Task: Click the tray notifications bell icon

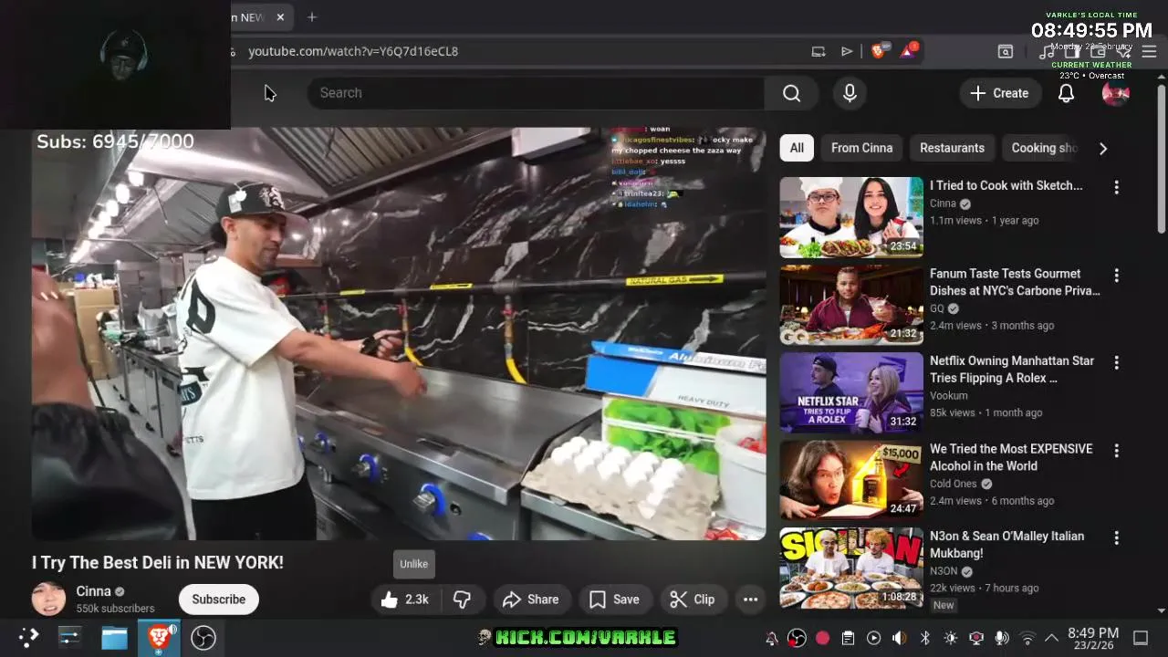Action: [771, 638]
